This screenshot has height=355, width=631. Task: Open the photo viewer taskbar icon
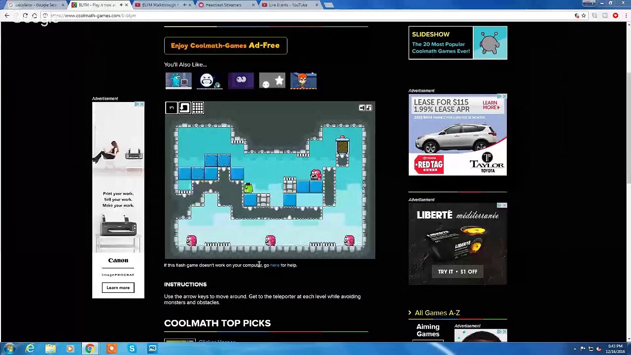coord(152,349)
